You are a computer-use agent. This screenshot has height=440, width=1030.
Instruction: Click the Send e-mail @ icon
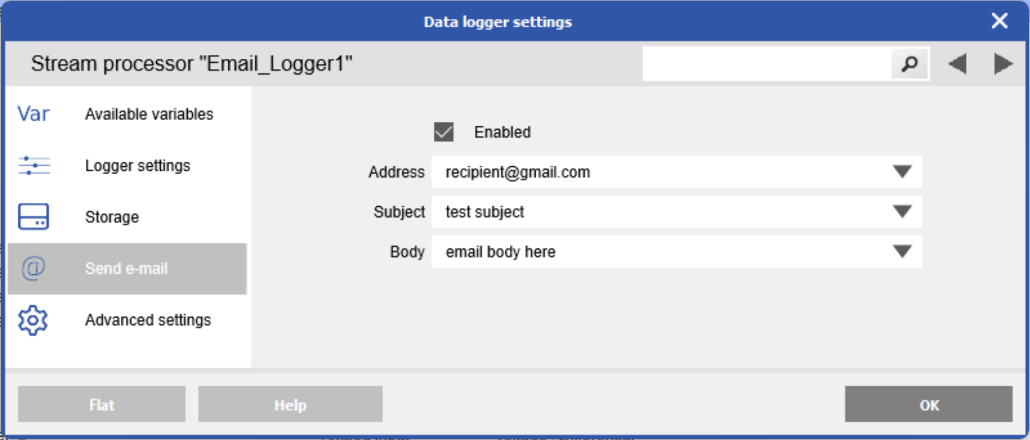(x=34, y=268)
